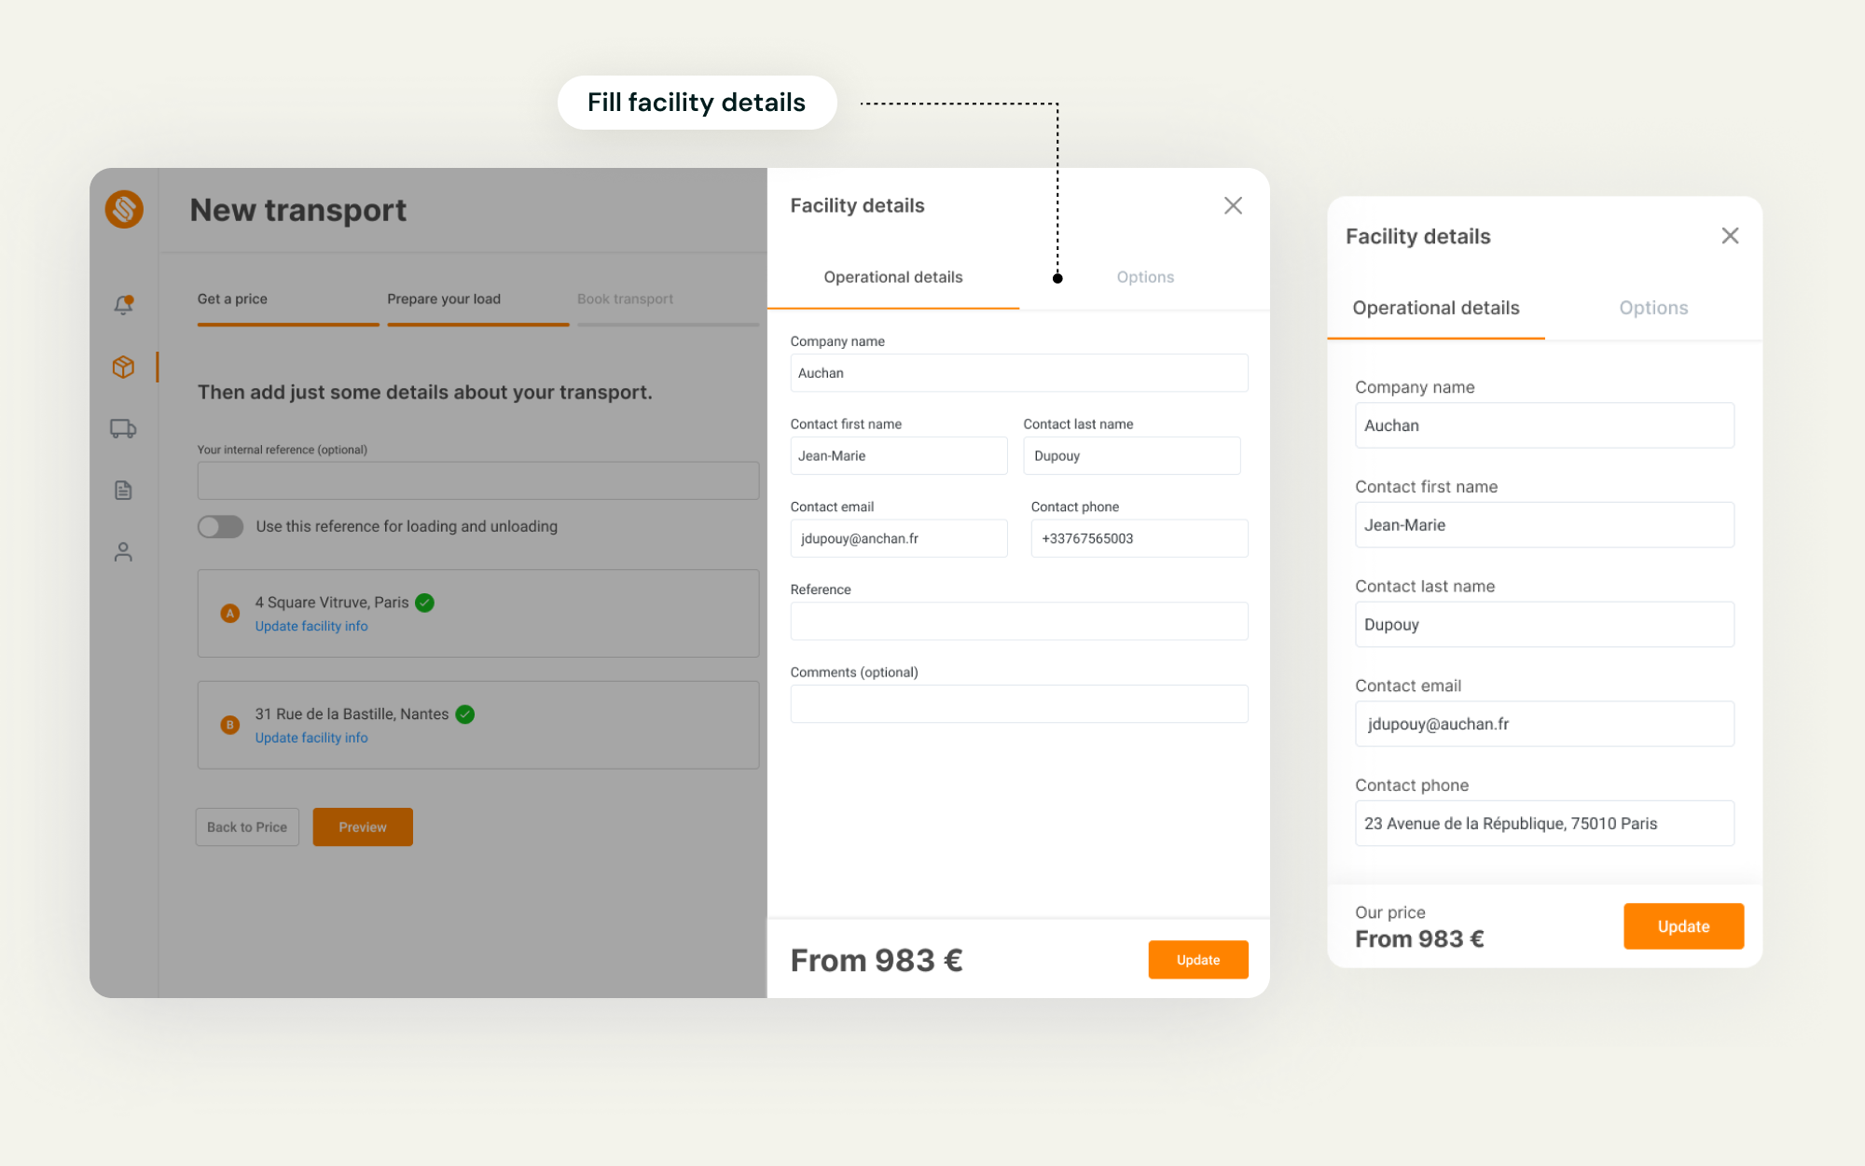The width and height of the screenshot is (1865, 1166).
Task: Open the truck transports icon
Action: pos(123,428)
